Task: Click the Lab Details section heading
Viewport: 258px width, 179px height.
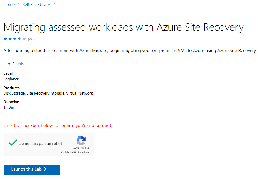Action: click(x=13, y=64)
